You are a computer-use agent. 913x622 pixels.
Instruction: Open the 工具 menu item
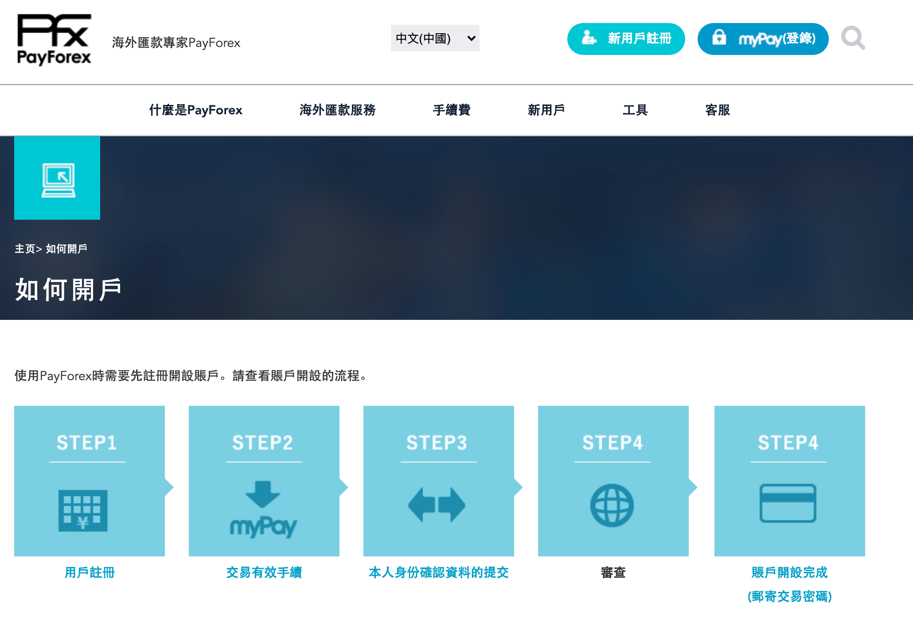635,110
